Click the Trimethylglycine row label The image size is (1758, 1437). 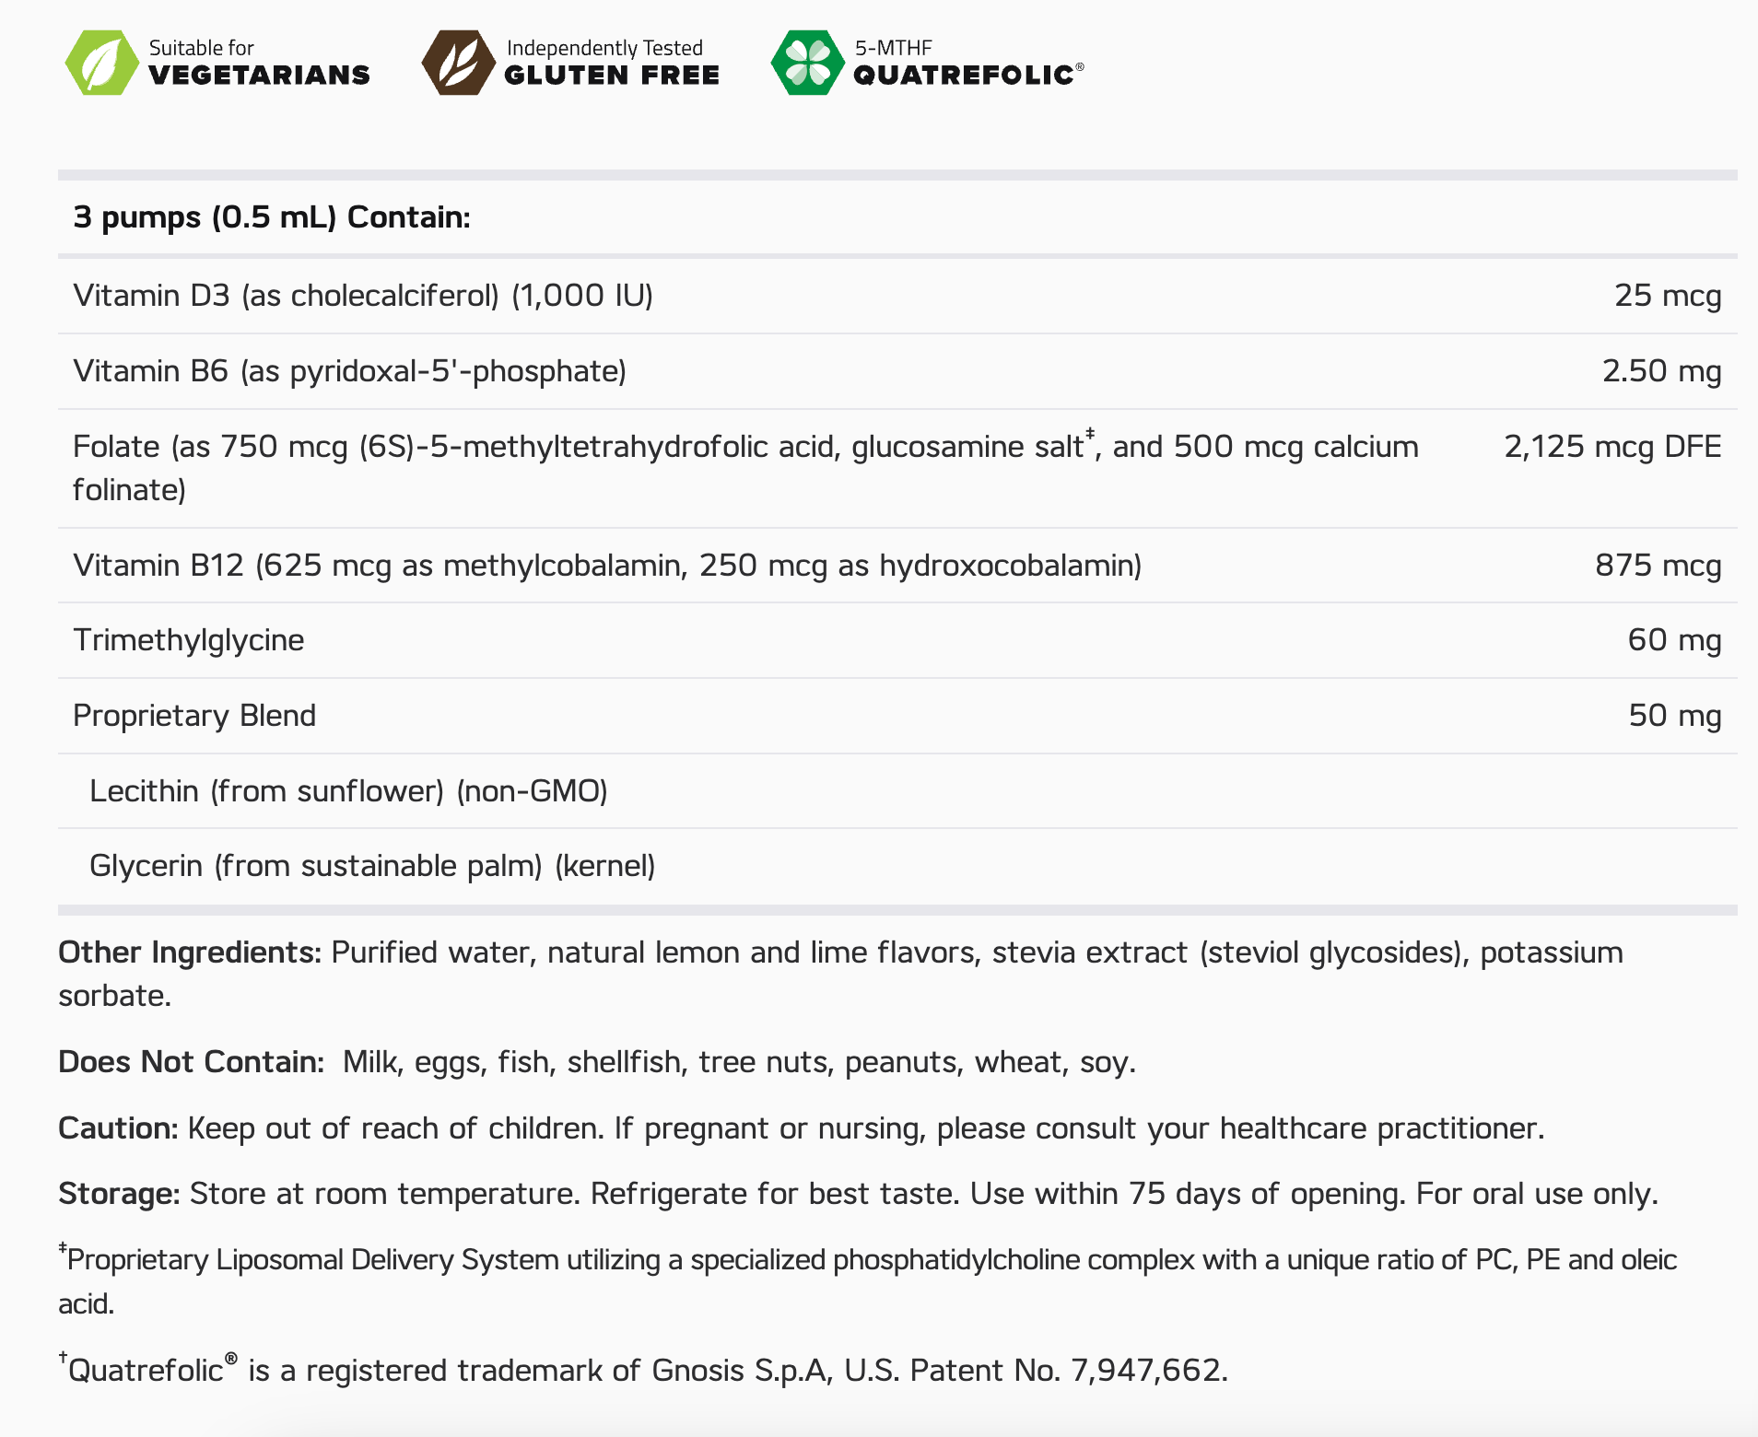tap(188, 640)
